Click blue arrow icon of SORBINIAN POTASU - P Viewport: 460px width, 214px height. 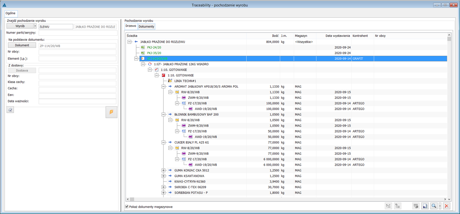coord(170,193)
